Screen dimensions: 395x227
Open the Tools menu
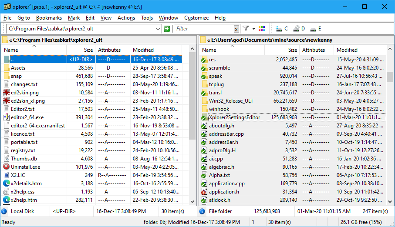click(x=147, y=18)
